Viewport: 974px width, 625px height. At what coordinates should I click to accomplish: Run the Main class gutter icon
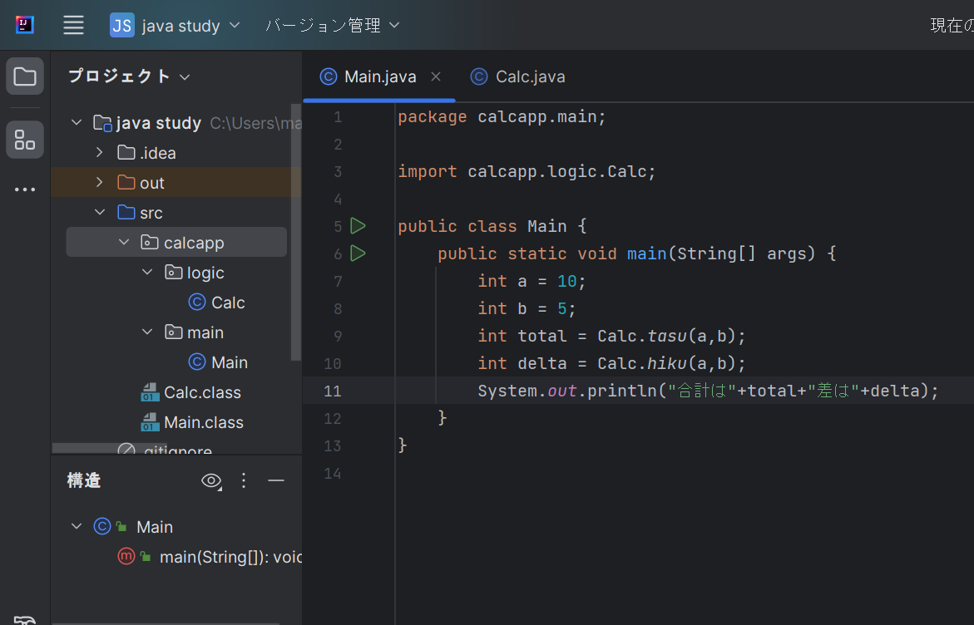tap(358, 226)
